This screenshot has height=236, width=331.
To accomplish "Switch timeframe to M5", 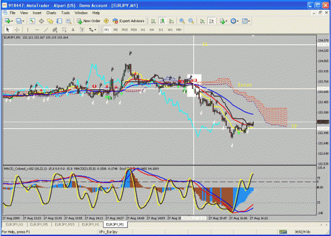I will tap(115, 30).
